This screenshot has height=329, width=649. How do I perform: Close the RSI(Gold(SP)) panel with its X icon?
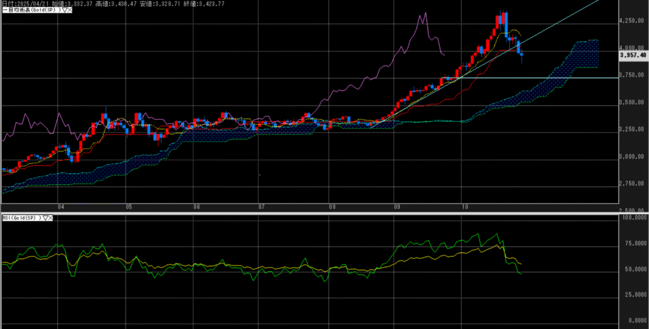(x=51, y=218)
